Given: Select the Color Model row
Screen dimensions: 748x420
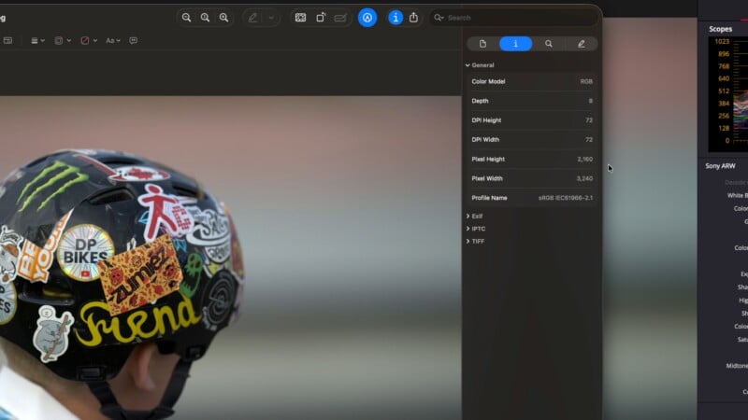Looking at the screenshot, I should point(531,81).
